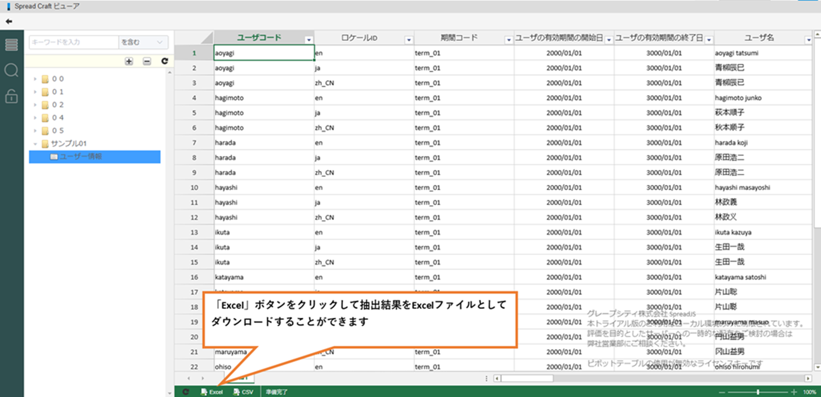Image resolution: width=821 pixels, height=397 pixels.
Task: Open the を含む match condition dropdown
Action: point(143,42)
